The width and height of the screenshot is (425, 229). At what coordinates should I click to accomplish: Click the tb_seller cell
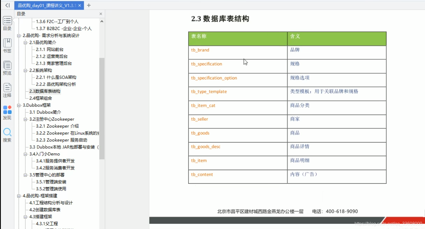pos(238,122)
